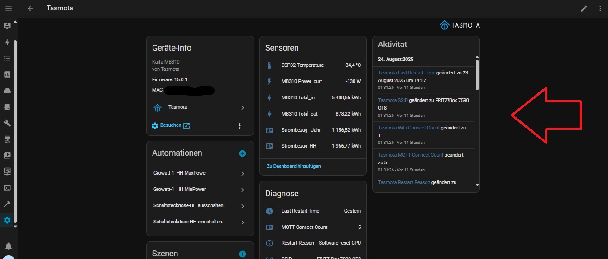Screen dimensions: 608x259
Task: Click Zu Dashboard hinzufügen
Action: 293,166
